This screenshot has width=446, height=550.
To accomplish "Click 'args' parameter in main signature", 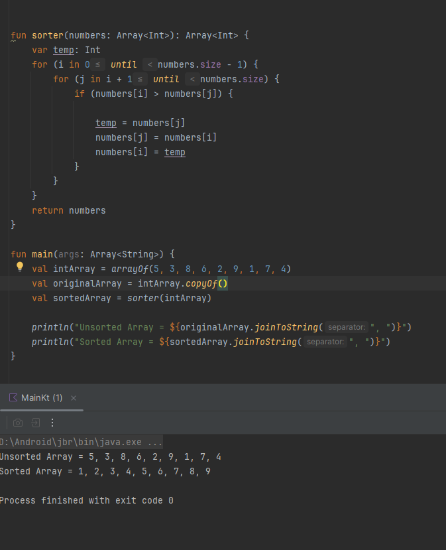I will point(69,254).
